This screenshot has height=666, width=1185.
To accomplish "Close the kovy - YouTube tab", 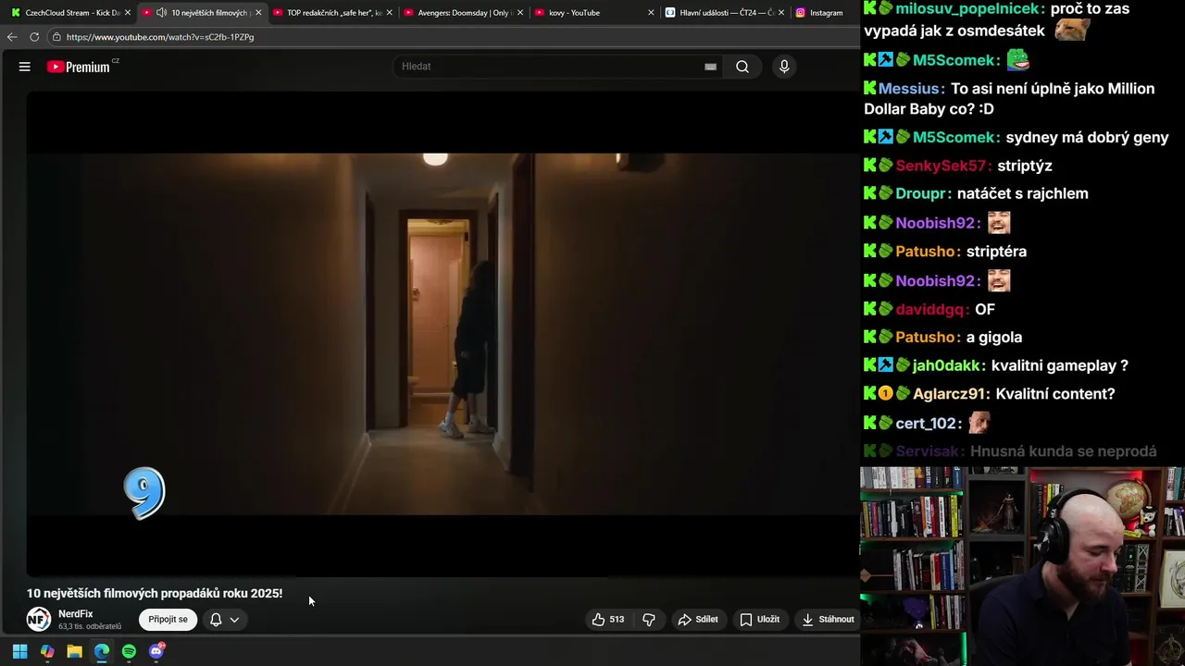I will [x=651, y=13].
